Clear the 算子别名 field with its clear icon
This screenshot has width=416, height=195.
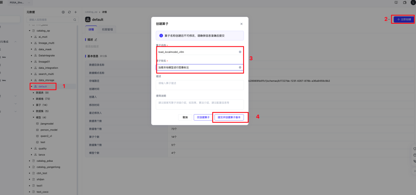pyautogui.click(x=240, y=67)
